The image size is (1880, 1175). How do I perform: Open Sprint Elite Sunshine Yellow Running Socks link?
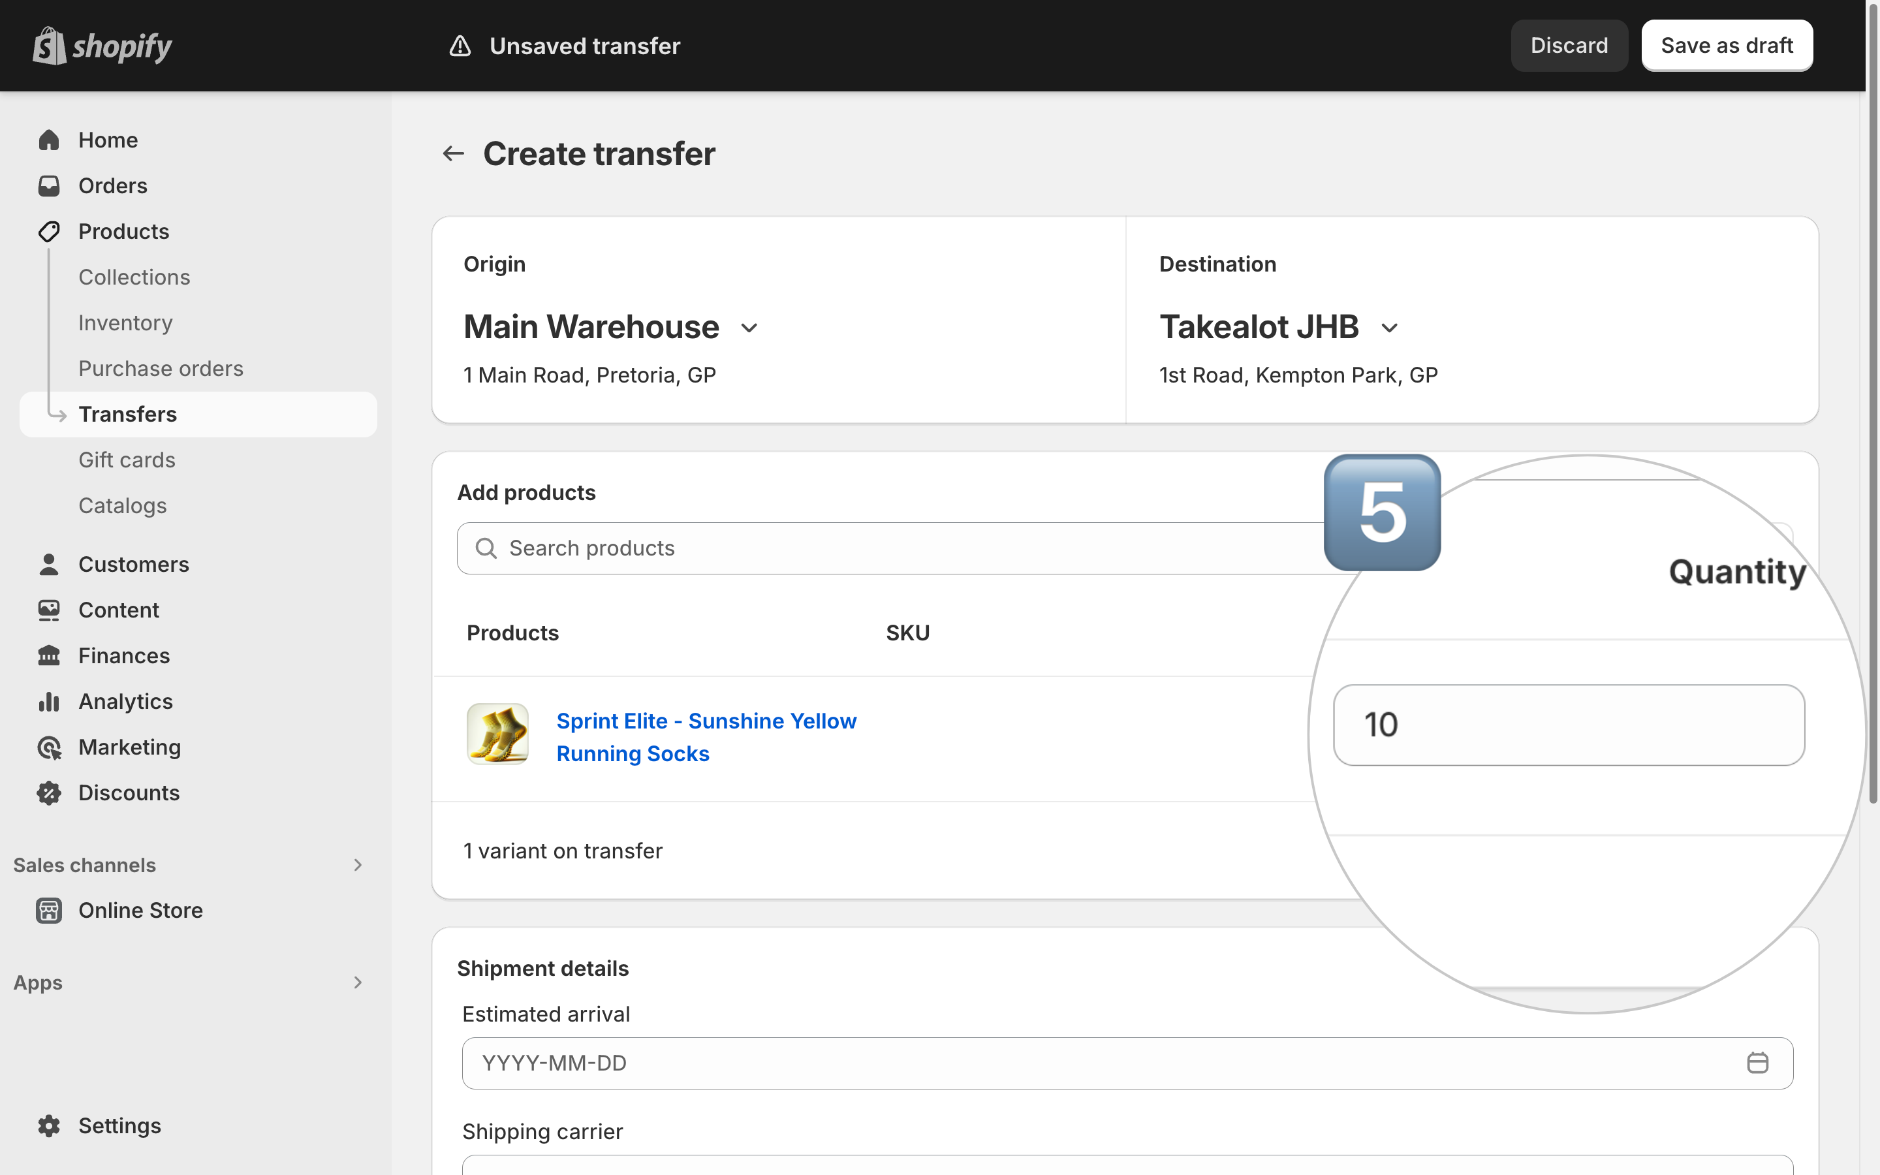(x=706, y=738)
